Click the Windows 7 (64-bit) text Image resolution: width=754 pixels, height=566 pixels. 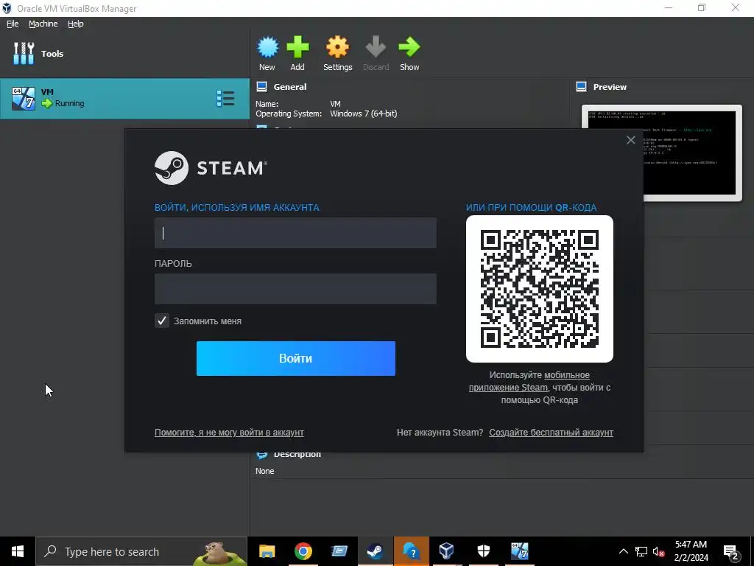click(x=364, y=113)
